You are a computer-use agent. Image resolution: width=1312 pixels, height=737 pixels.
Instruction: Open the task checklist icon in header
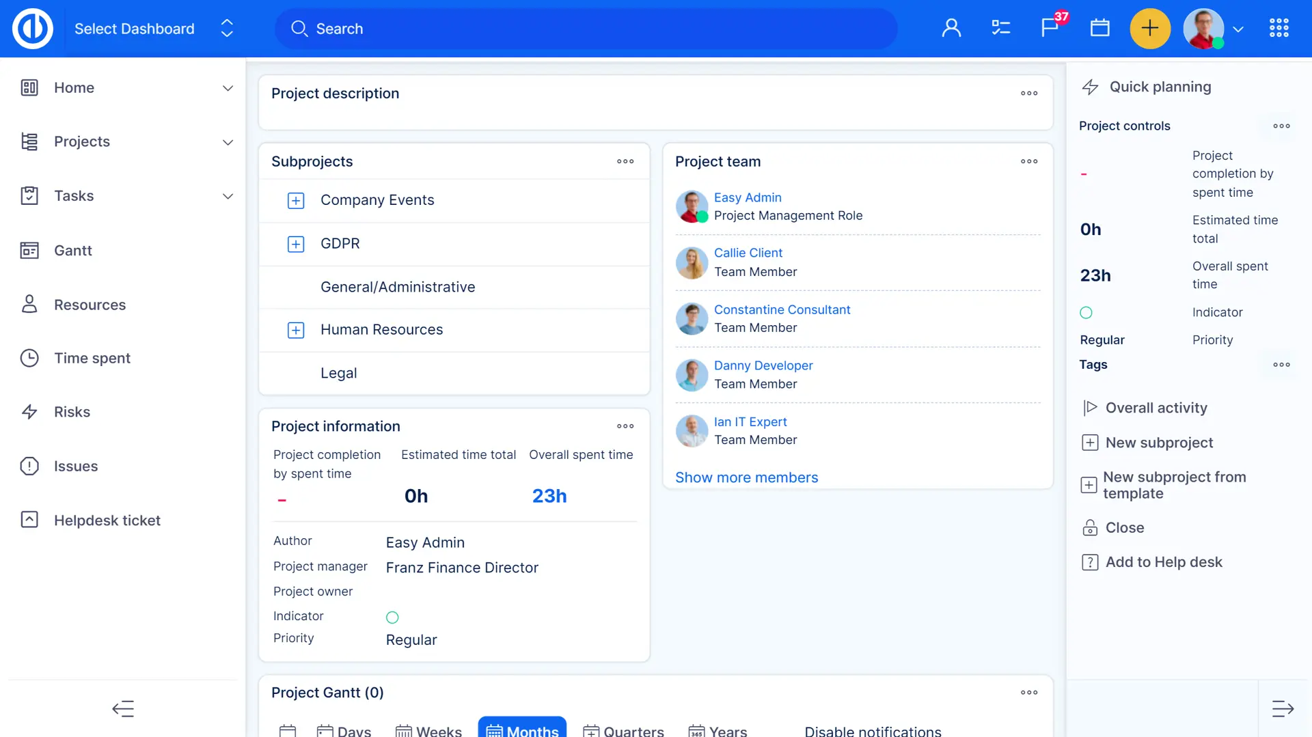pyautogui.click(x=1000, y=28)
